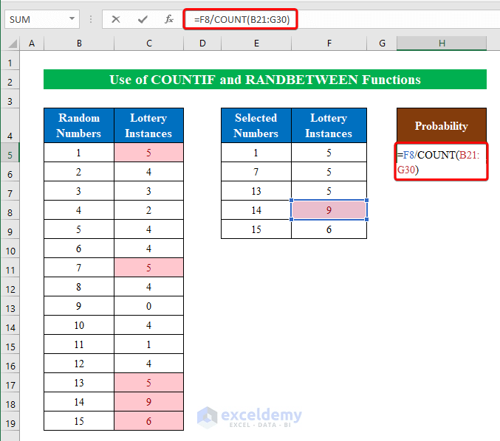
Task: Click cell E6 with selected number 7
Action: click(256, 172)
